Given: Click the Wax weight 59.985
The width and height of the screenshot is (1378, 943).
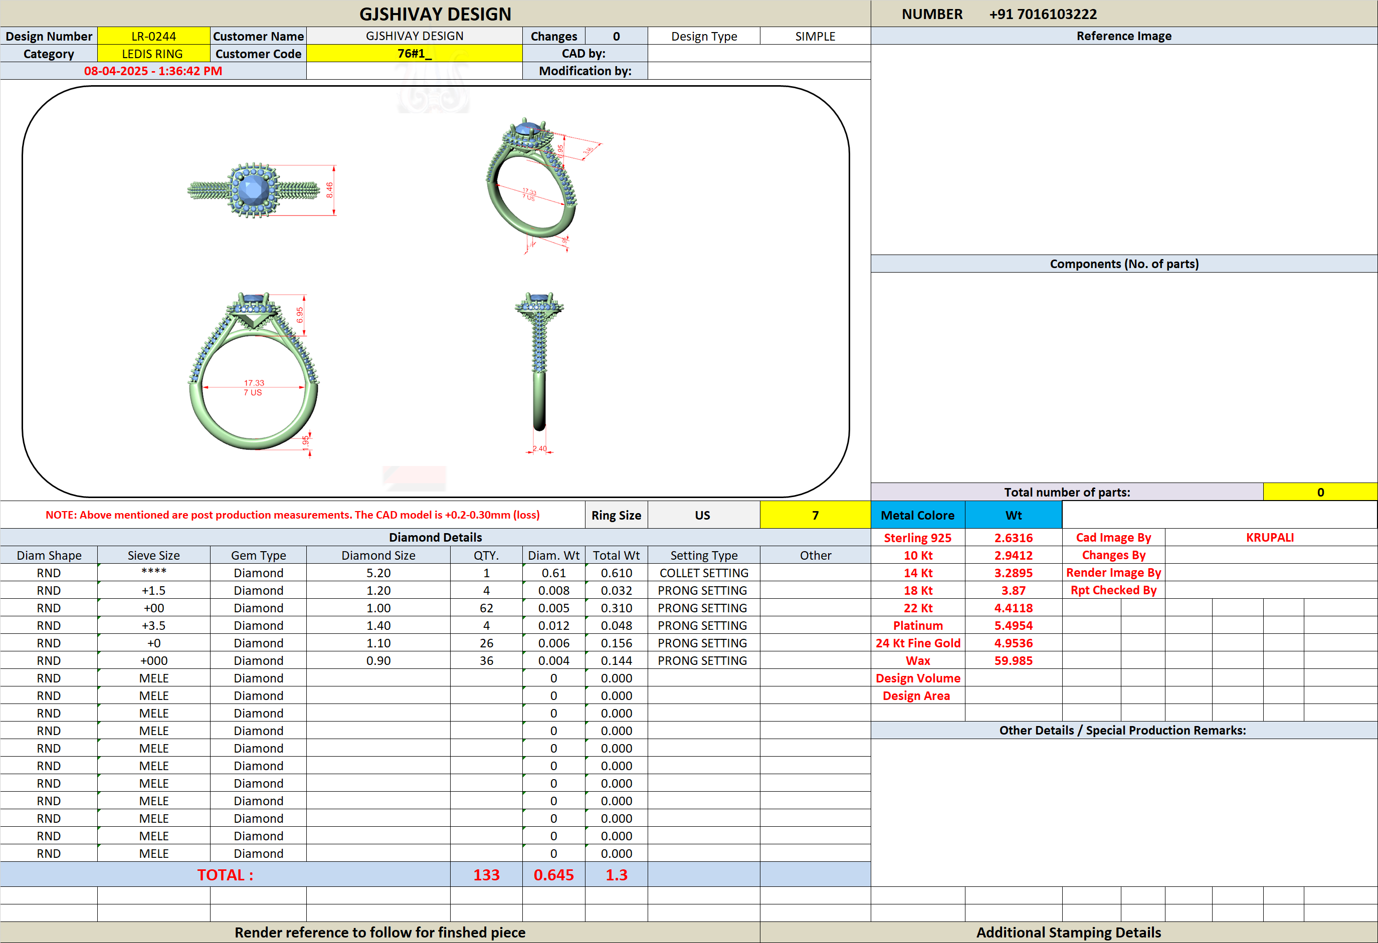Looking at the screenshot, I should point(1014,660).
